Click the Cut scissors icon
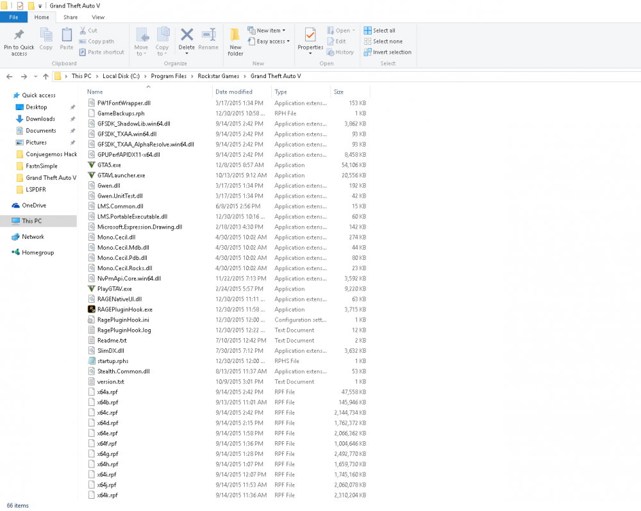This screenshot has height=511, width=641. click(83, 30)
